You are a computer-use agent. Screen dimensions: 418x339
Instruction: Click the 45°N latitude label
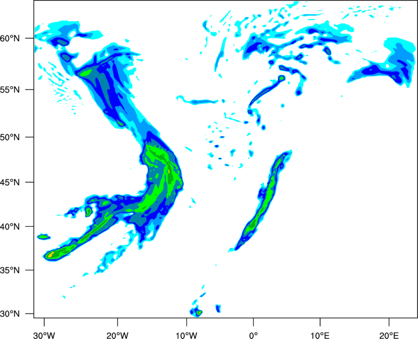[x=10, y=183]
